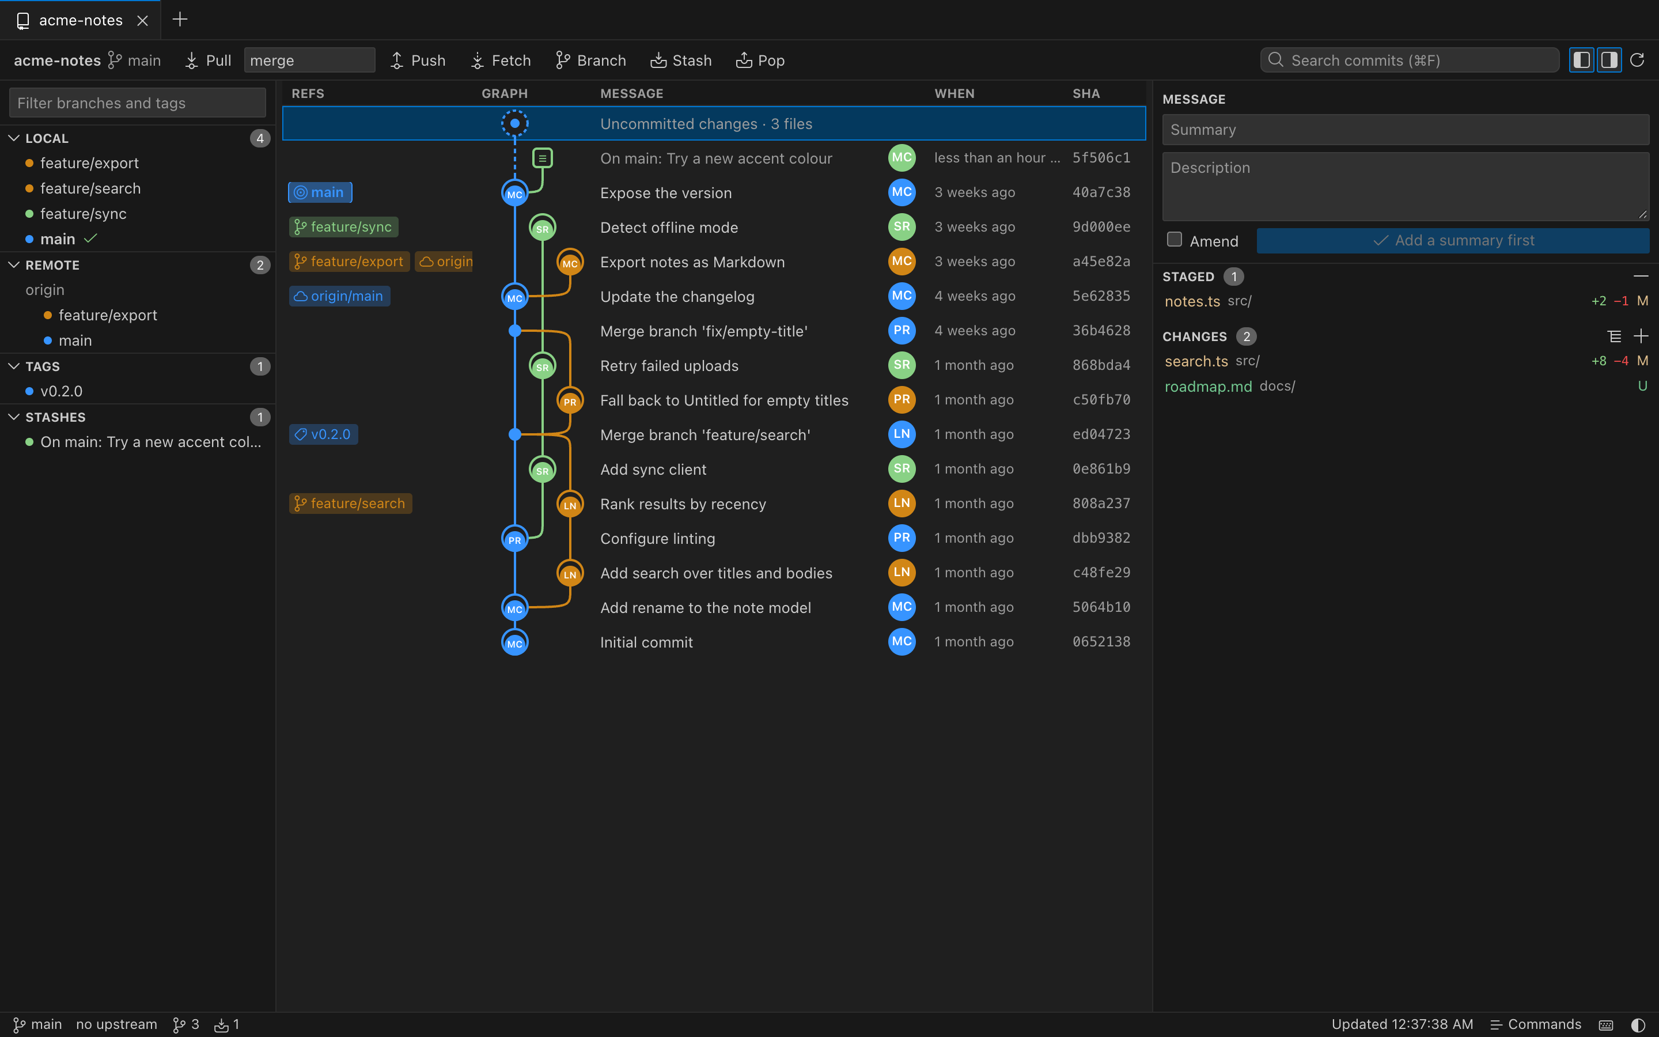This screenshot has width=1659, height=1037.
Task: Select the stash entry in the STASHES list
Action: pyautogui.click(x=138, y=442)
